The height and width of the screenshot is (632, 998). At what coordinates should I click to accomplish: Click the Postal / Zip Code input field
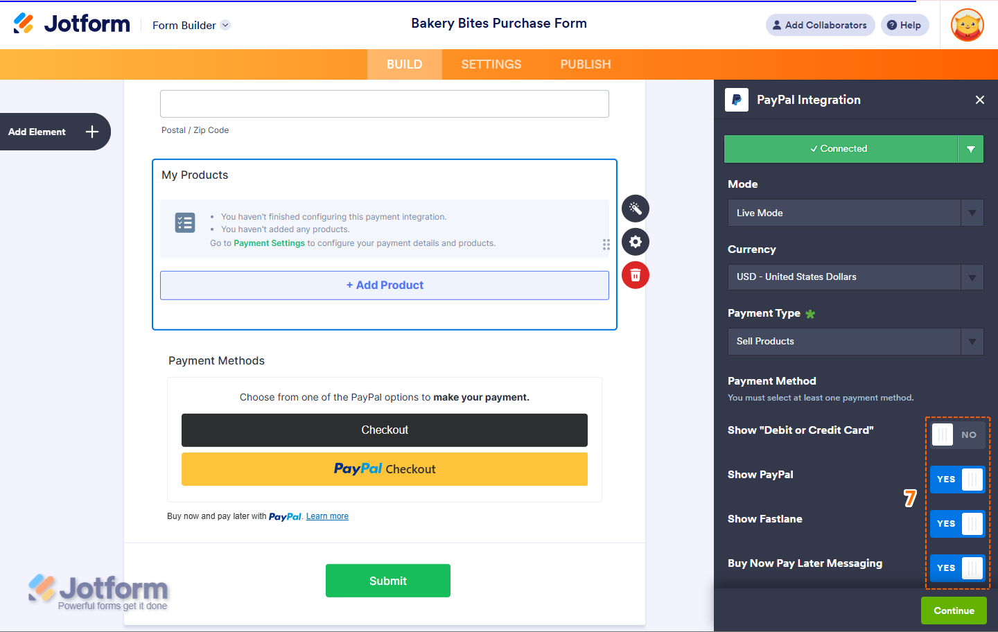[385, 104]
